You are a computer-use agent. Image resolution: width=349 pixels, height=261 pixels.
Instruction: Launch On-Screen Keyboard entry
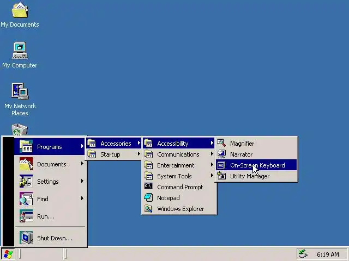(x=256, y=165)
